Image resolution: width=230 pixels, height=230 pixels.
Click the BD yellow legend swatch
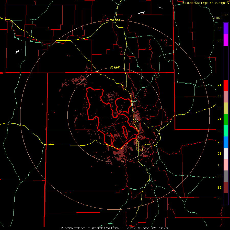[226, 108]
